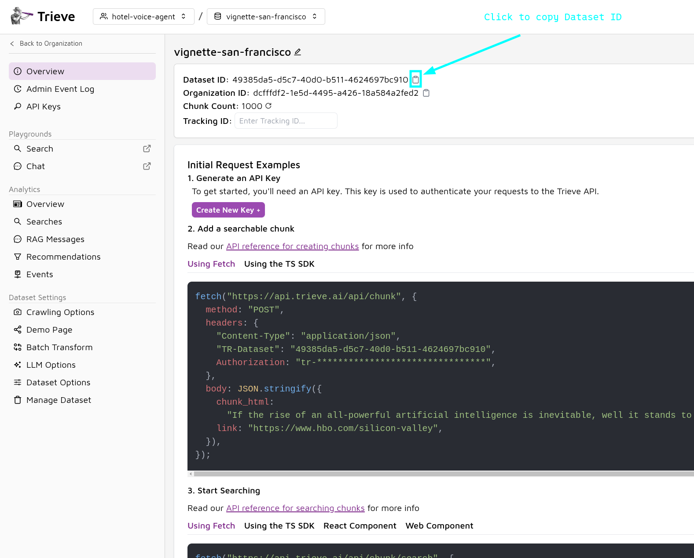
Task: Go back to Organization
Action: 46,43
